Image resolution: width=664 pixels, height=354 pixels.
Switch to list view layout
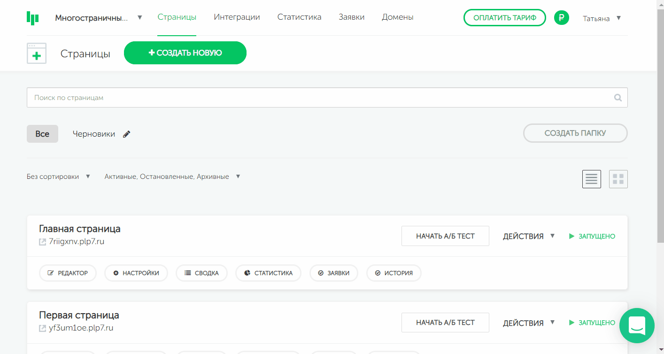pos(591,179)
